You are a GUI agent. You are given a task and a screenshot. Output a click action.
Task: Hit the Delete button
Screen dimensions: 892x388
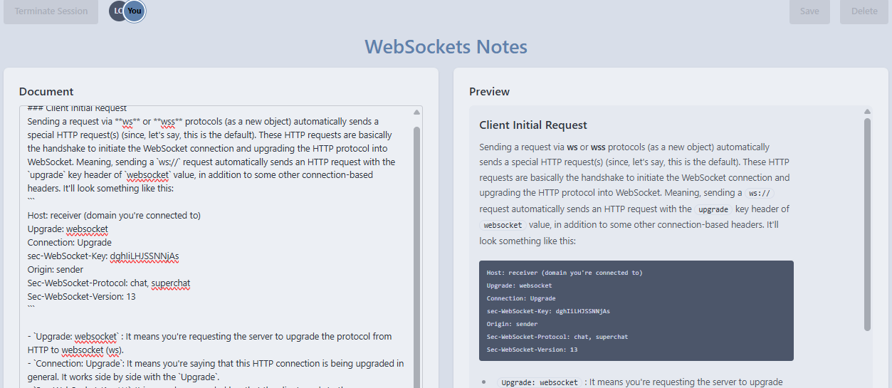pos(864,11)
